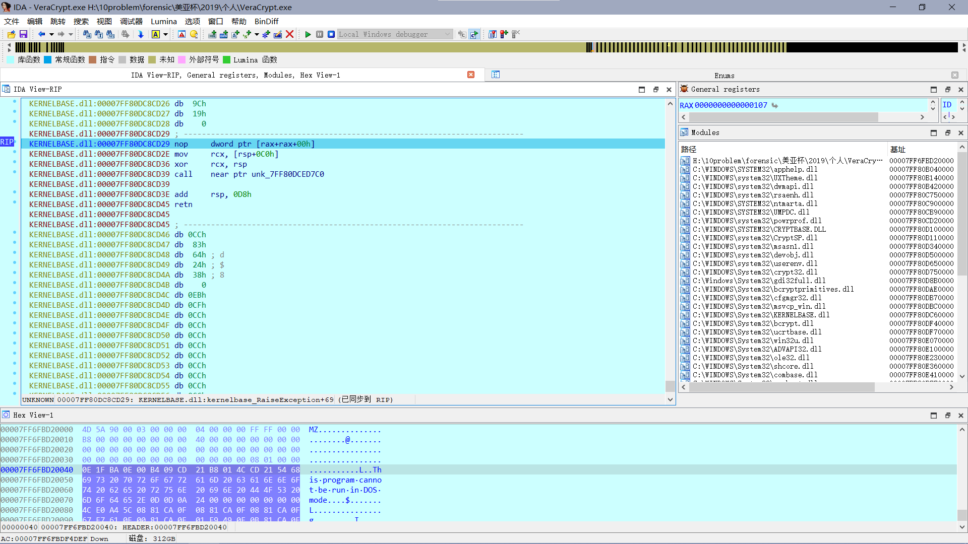The image size is (968, 544).
Task: Open a file using the folder icon
Action: 12,34
